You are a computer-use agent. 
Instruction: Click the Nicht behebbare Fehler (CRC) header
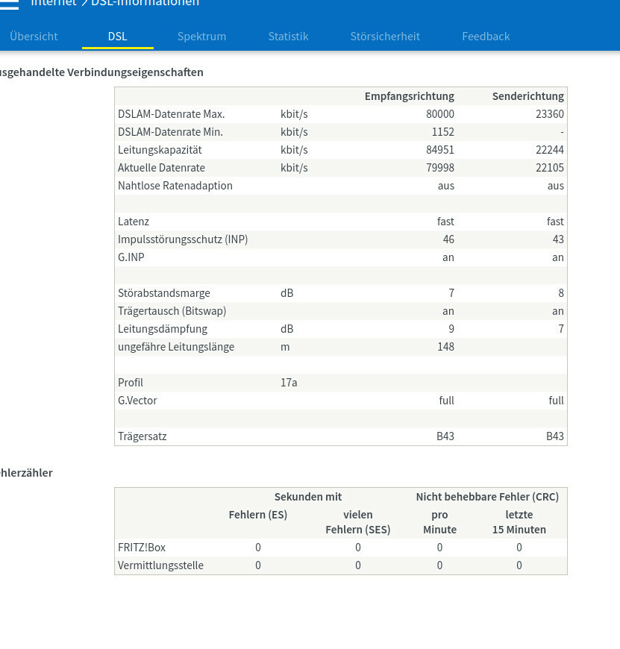pos(487,497)
